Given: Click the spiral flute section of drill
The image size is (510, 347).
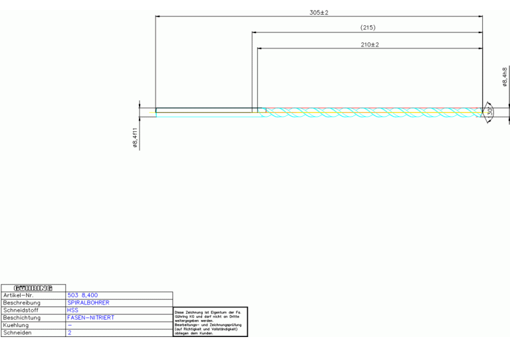Looking at the screenshot, I should click(372, 113).
